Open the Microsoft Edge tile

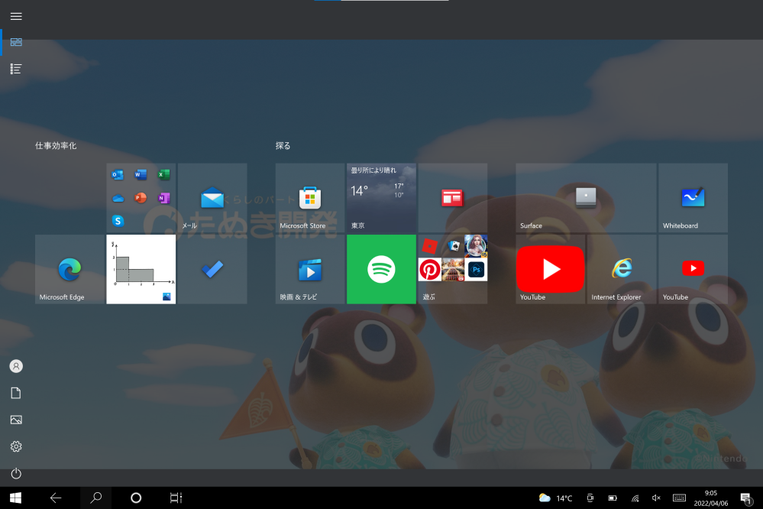coord(70,269)
